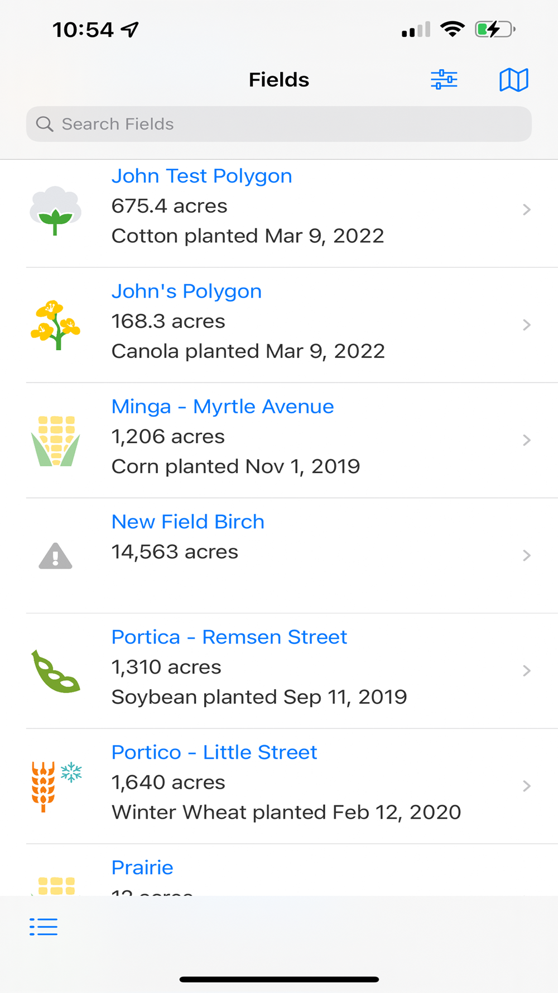Tap the winter wheat icon
The width and height of the screenshot is (558, 993).
point(55,786)
